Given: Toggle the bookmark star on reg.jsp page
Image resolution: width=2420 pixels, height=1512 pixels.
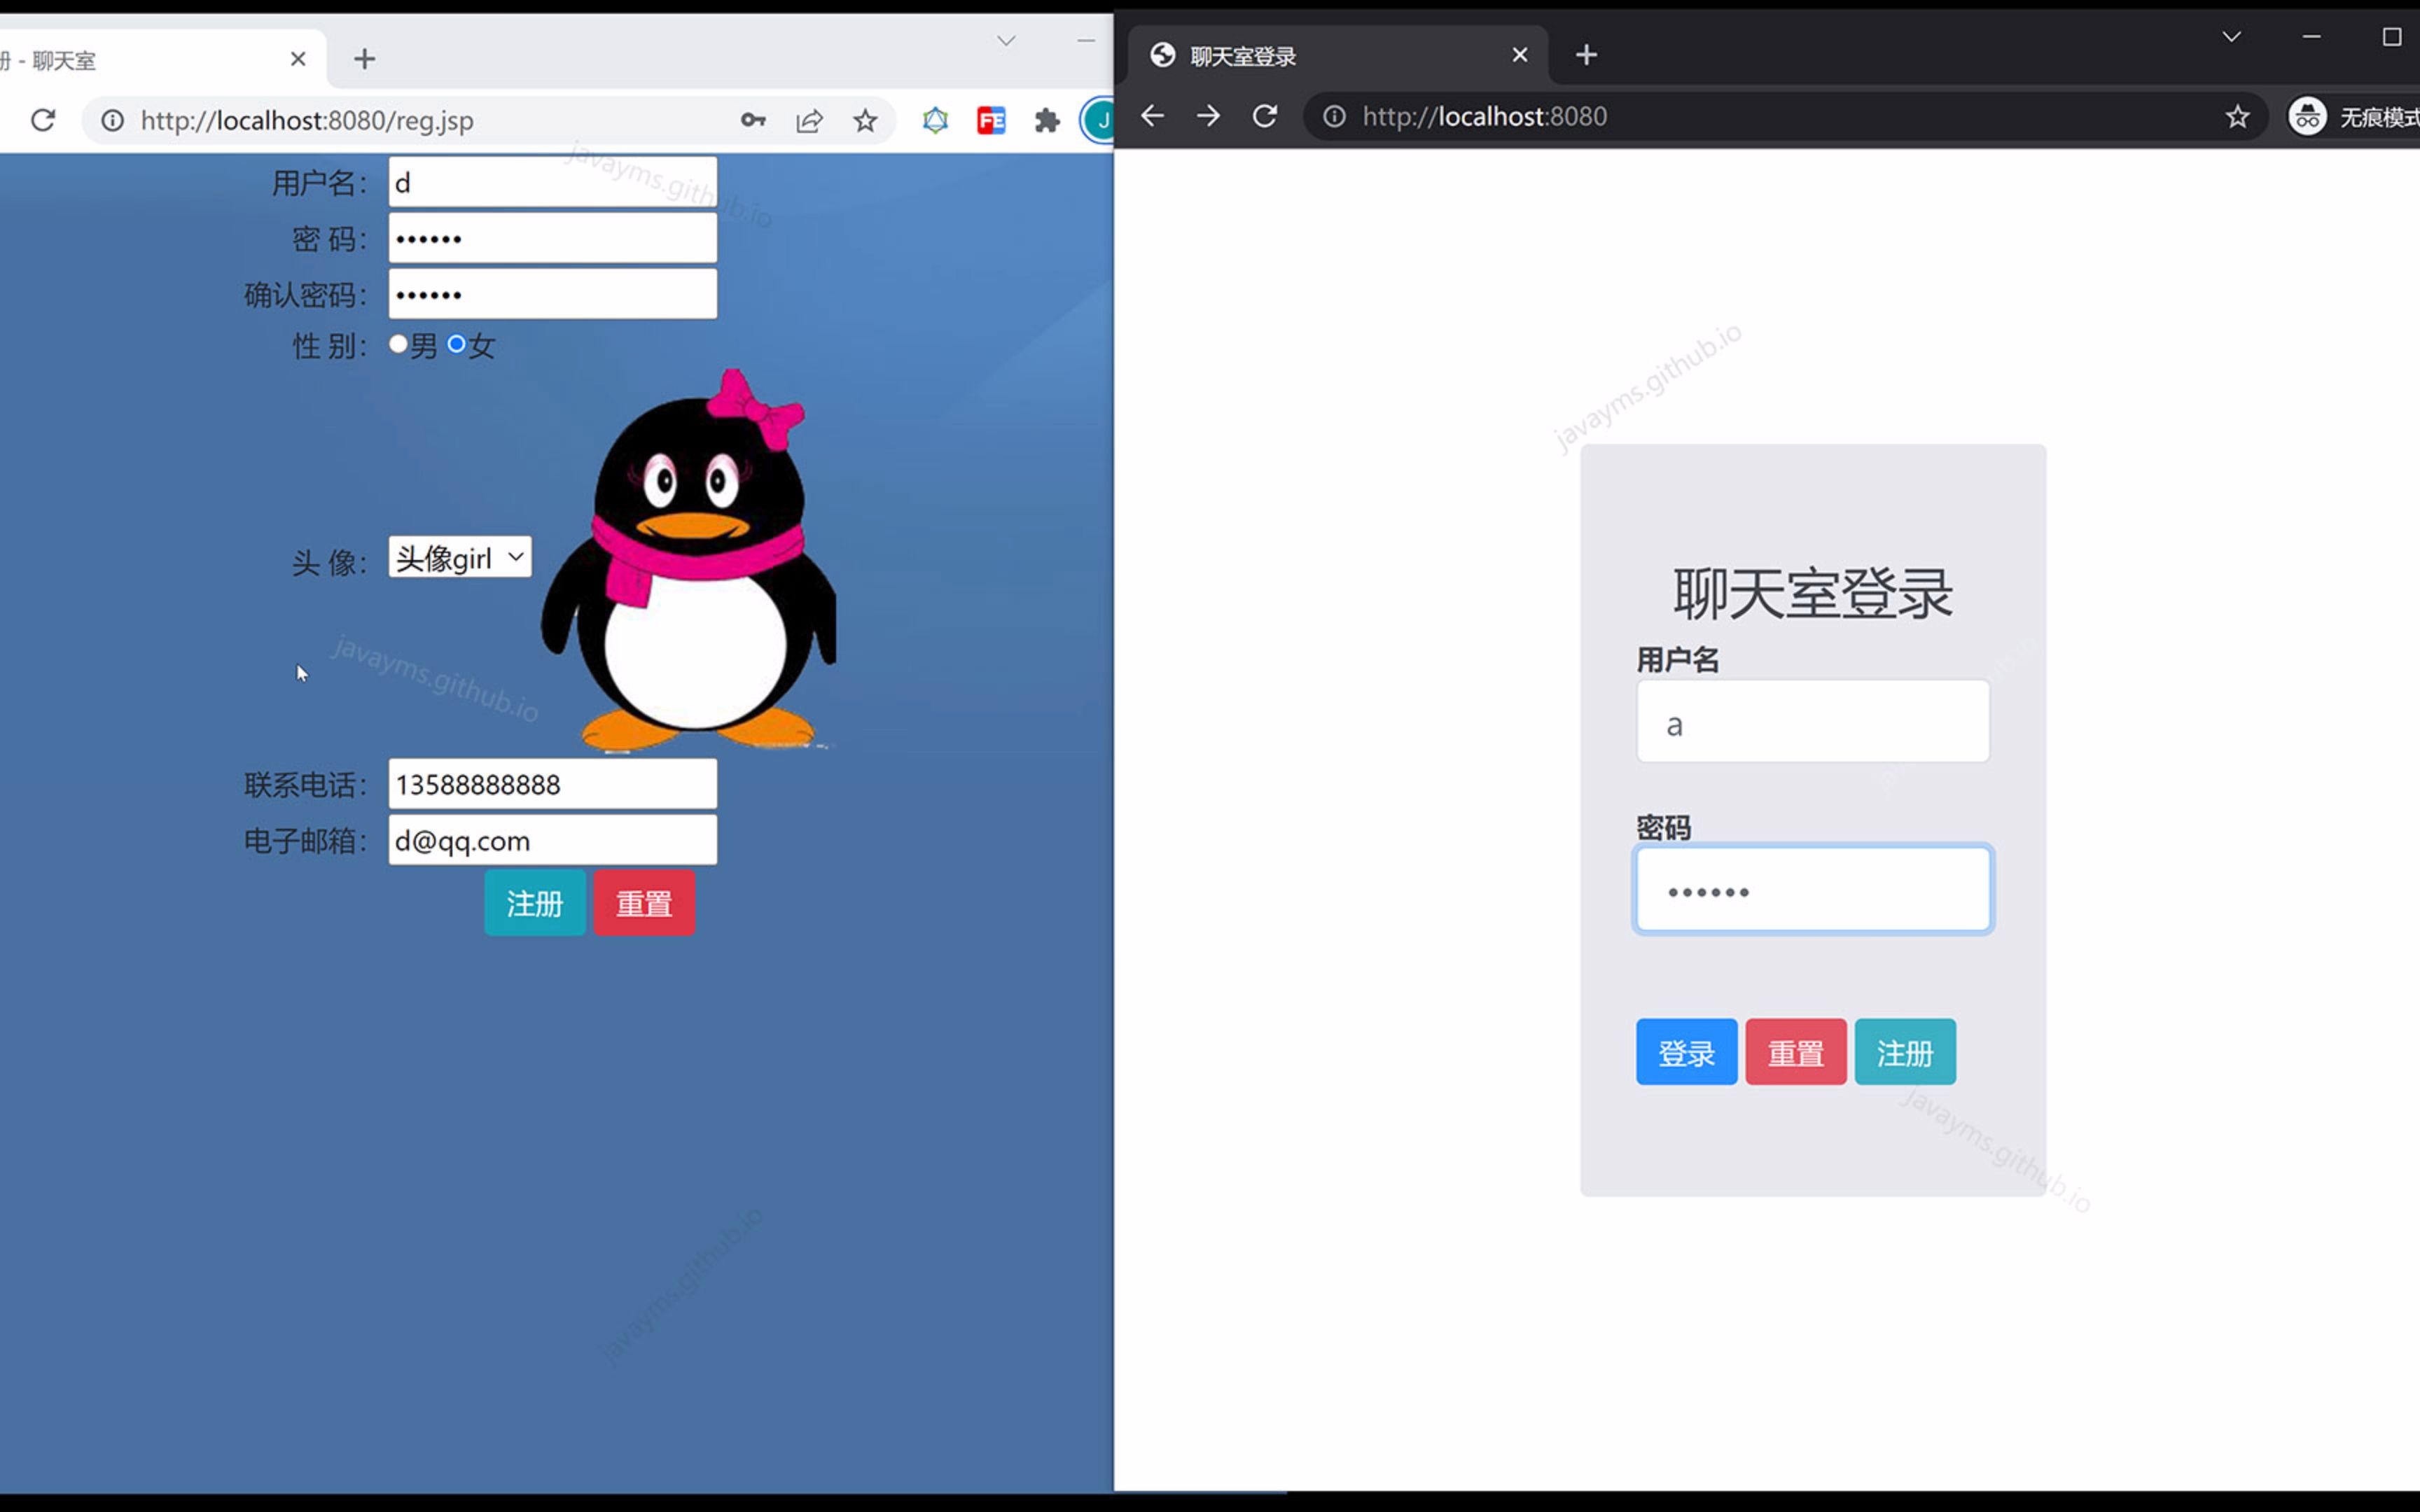Looking at the screenshot, I should tap(865, 120).
